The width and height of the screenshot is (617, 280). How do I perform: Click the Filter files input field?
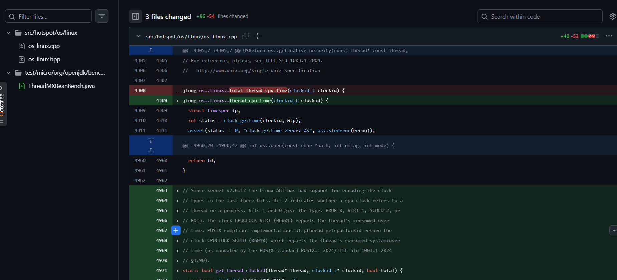tap(48, 16)
